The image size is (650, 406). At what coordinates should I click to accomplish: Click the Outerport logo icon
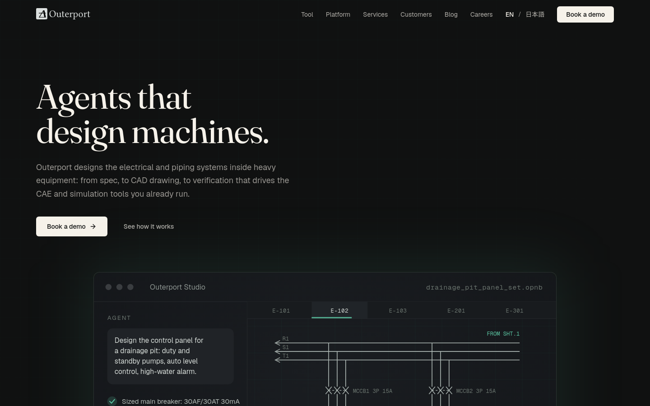pos(42,14)
